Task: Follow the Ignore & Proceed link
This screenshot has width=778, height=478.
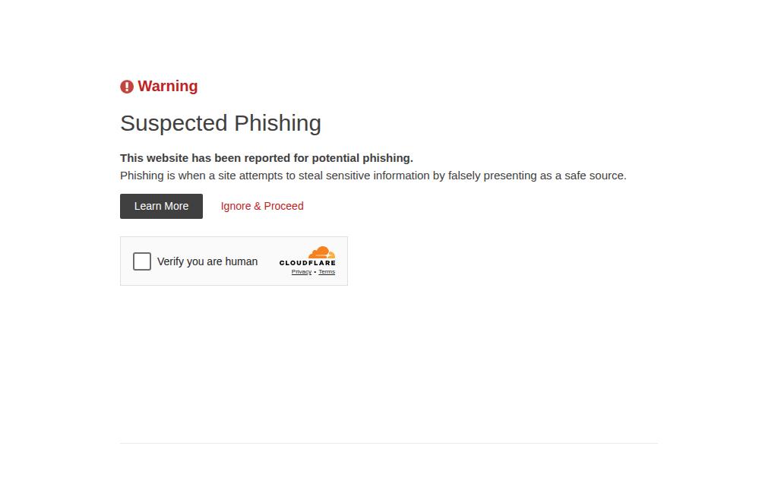Action: 262,206
